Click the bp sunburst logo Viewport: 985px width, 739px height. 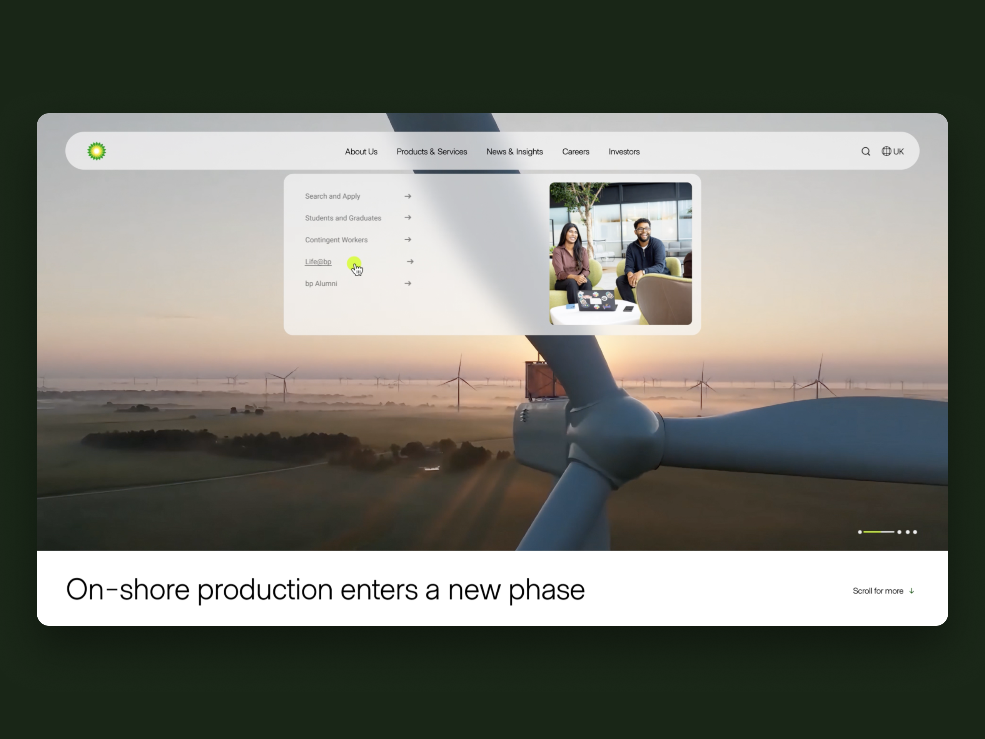tap(97, 151)
